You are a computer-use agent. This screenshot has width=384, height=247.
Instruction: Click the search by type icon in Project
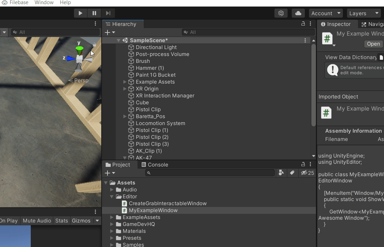click(x=281, y=173)
